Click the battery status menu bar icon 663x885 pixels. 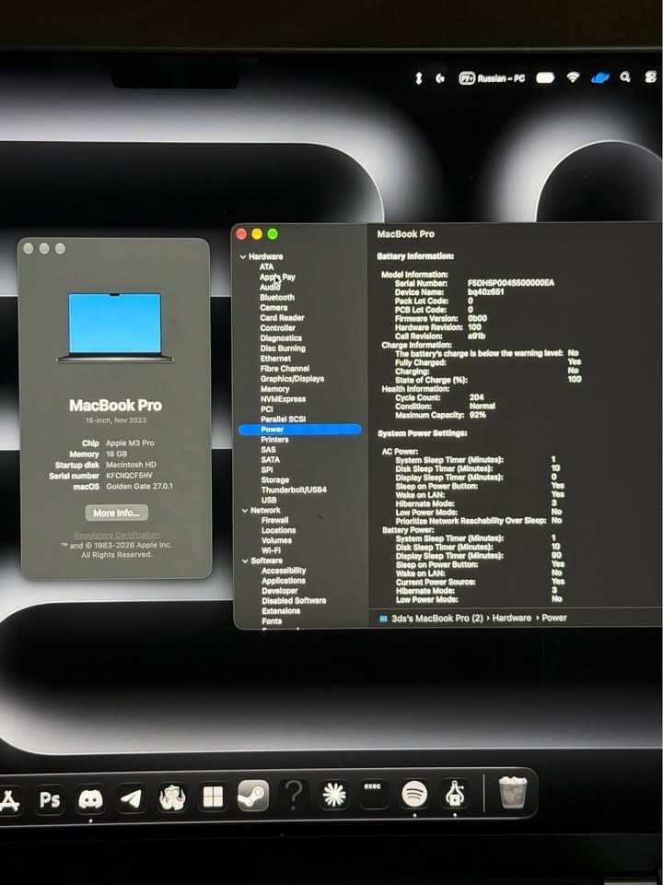(544, 77)
